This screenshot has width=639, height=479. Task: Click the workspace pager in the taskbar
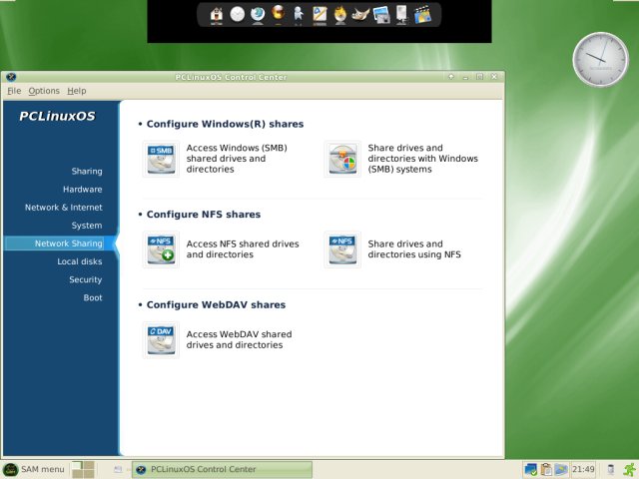[x=83, y=469]
